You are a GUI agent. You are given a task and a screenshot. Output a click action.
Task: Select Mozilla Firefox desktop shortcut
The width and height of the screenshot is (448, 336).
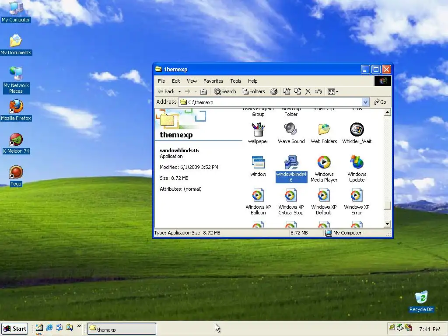tap(16, 110)
